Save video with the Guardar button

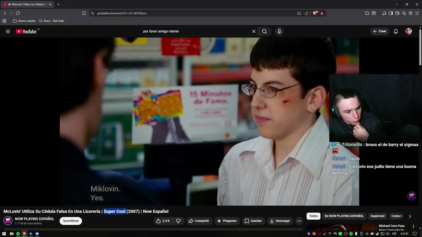coord(253,221)
